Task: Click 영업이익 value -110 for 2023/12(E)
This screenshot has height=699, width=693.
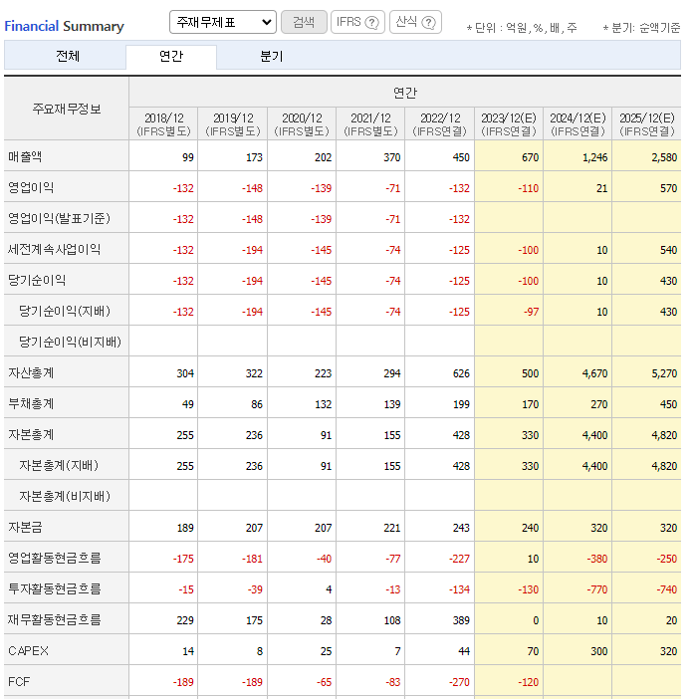Action: (528, 188)
